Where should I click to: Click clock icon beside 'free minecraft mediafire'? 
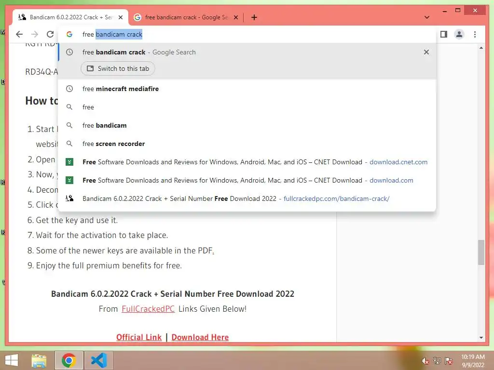[x=69, y=89]
